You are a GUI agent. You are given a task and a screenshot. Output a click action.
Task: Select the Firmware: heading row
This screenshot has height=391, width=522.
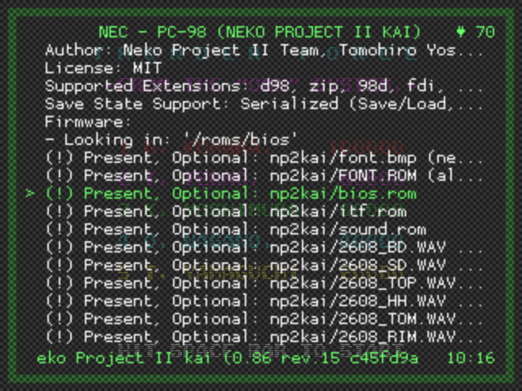(88, 122)
